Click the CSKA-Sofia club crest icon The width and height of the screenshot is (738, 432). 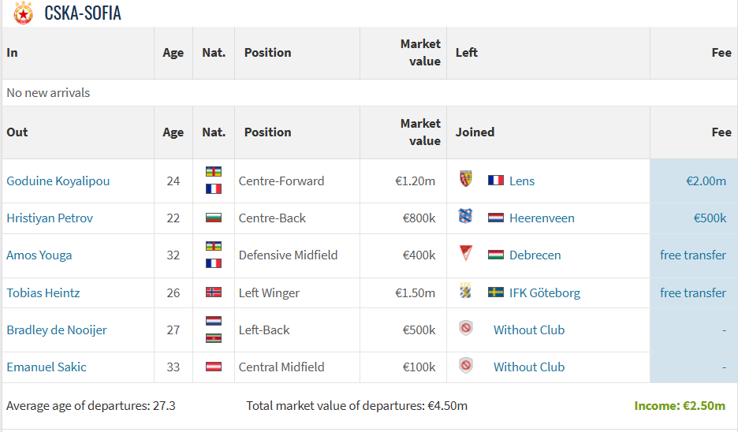tap(23, 13)
